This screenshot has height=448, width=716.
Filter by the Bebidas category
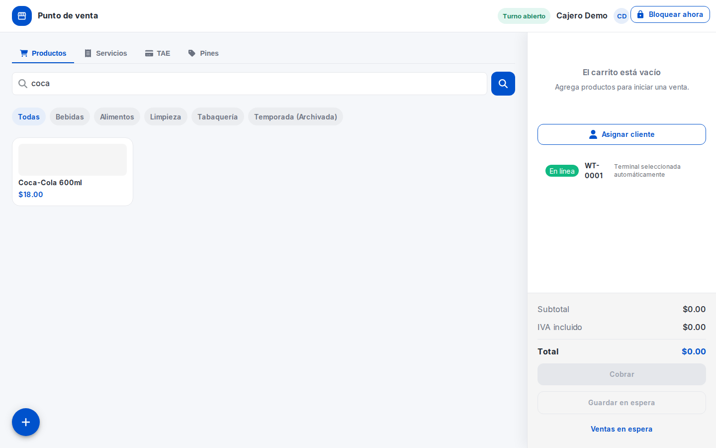click(x=70, y=116)
